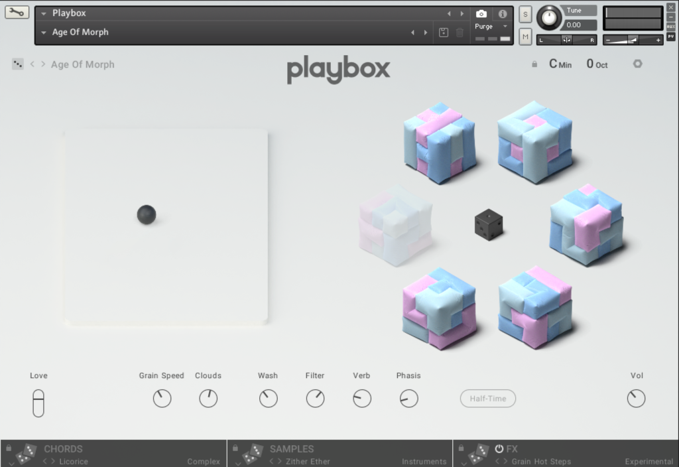Select previous chord set before Licorice
The image size is (679, 467).
45,462
